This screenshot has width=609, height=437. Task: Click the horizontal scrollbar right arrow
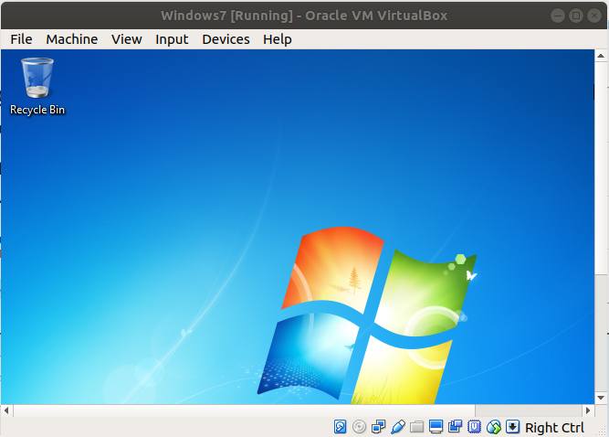click(588, 410)
